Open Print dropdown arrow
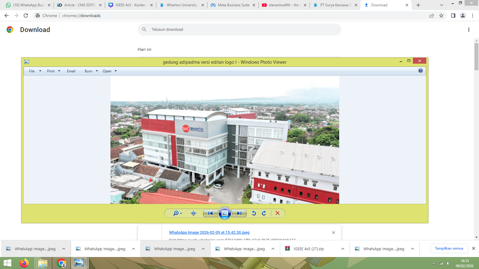The height and width of the screenshot is (269, 479). [59, 71]
